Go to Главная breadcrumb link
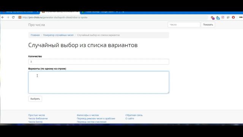The width and height of the screenshot is (243, 137). click(x=35, y=35)
